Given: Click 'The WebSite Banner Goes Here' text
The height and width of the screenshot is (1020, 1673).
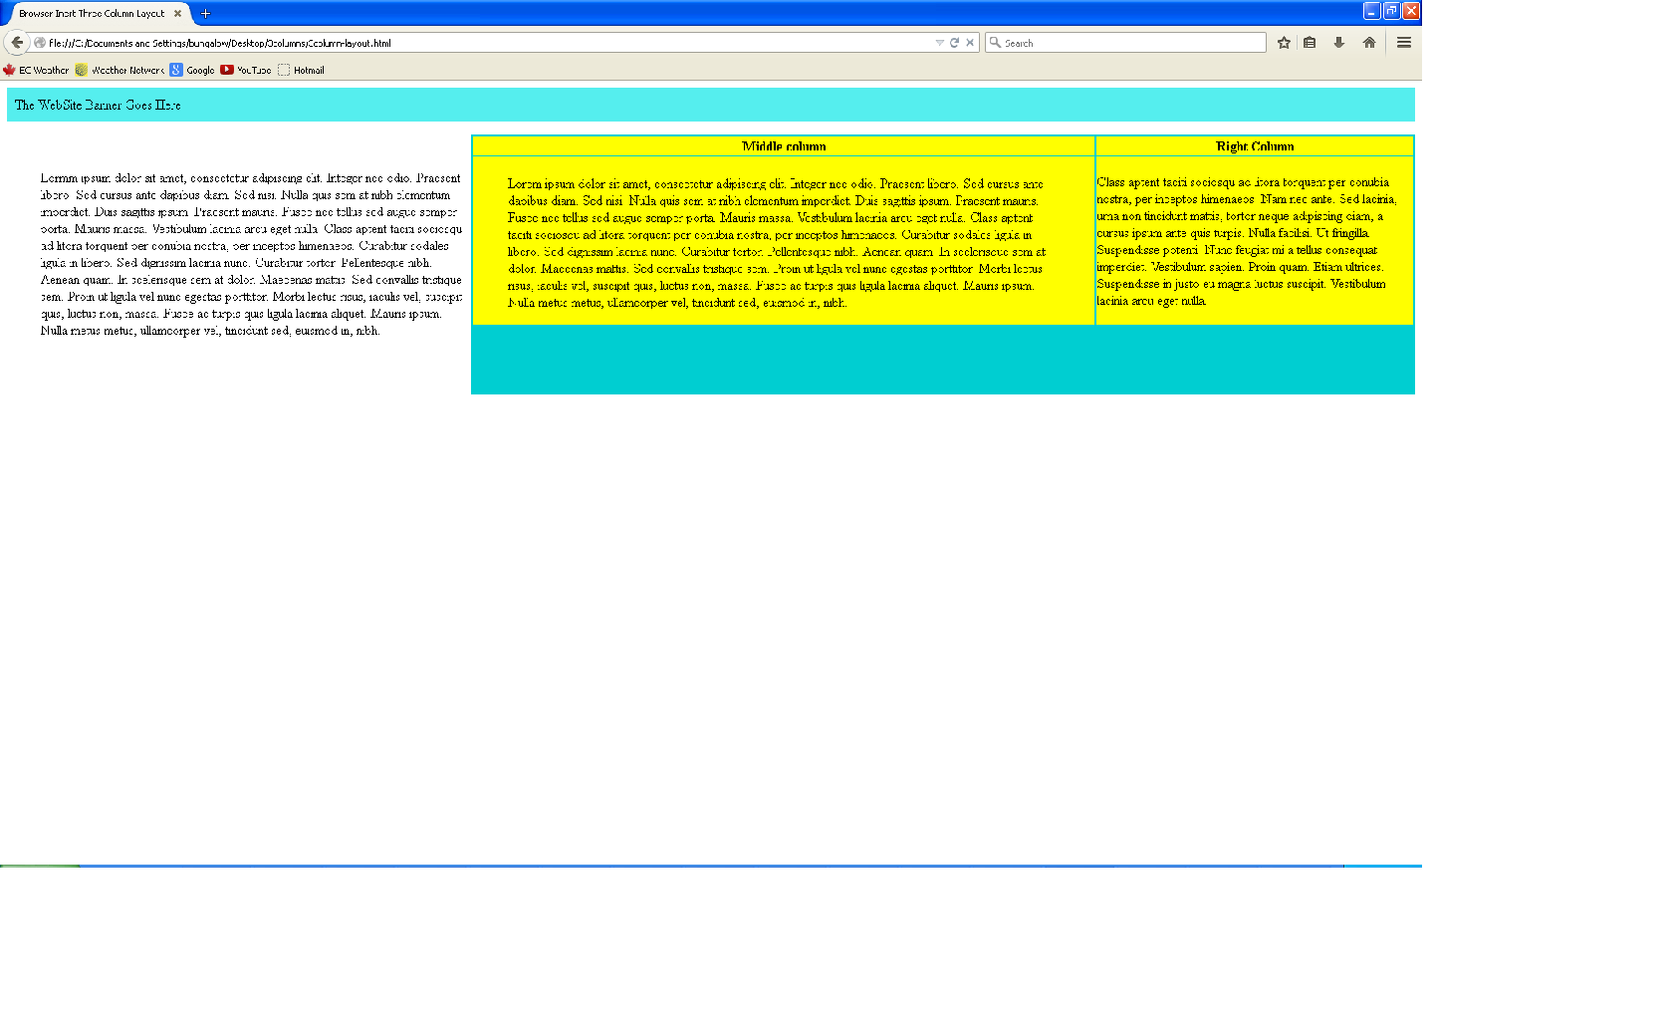Looking at the screenshot, I should [x=98, y=105].
